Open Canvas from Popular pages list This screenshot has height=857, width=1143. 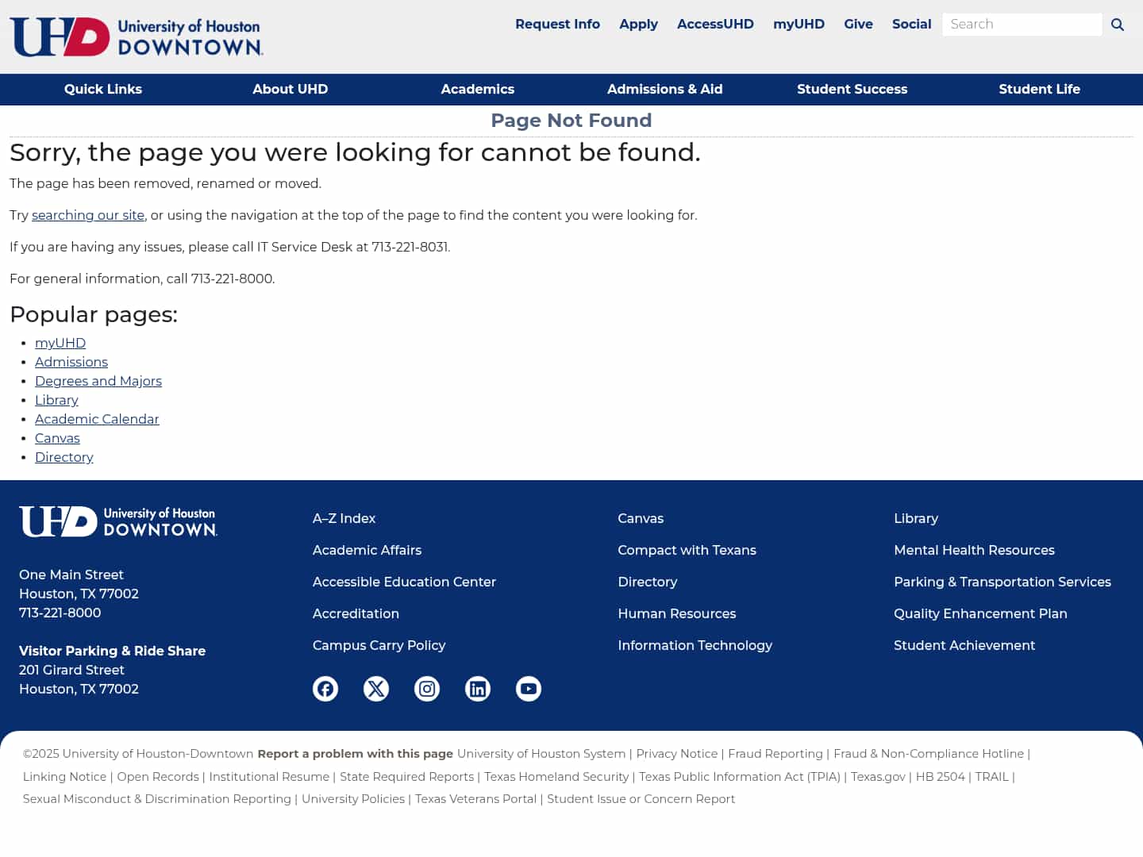57,438
